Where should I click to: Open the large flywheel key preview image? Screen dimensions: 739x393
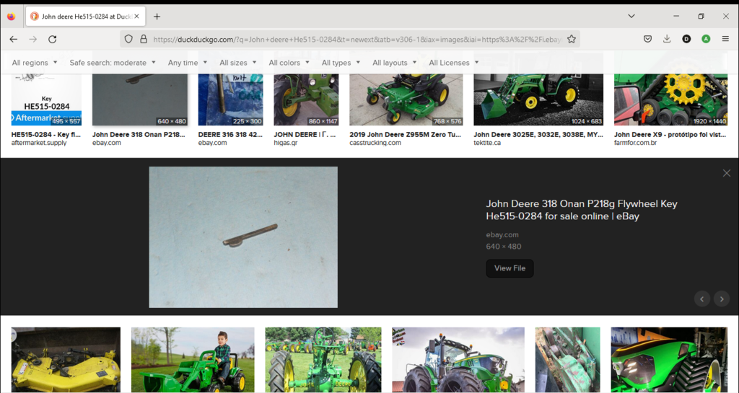click(243, 237)
